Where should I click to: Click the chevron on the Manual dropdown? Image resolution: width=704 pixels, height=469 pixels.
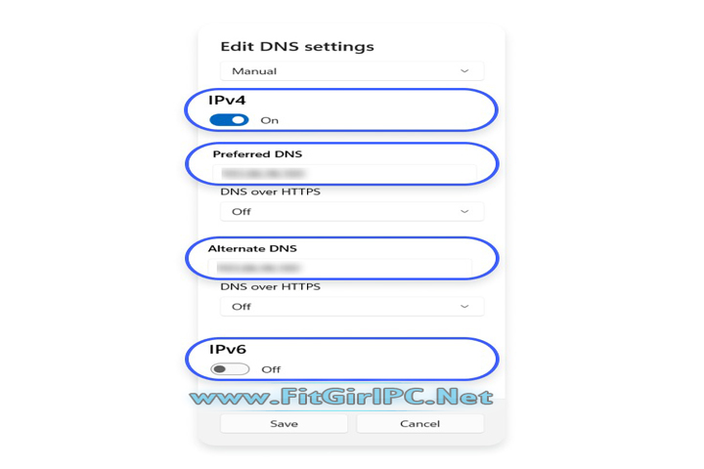tap(464, 71)
